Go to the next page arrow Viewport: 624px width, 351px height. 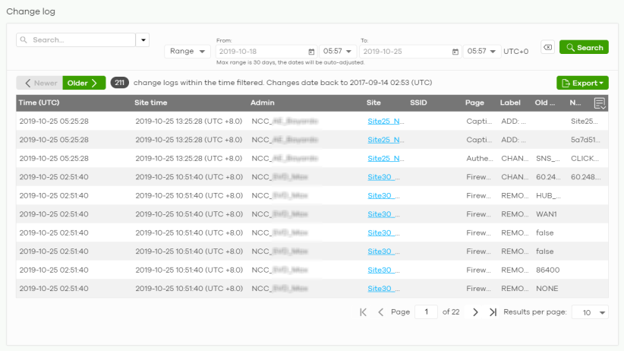pos(475,312)
